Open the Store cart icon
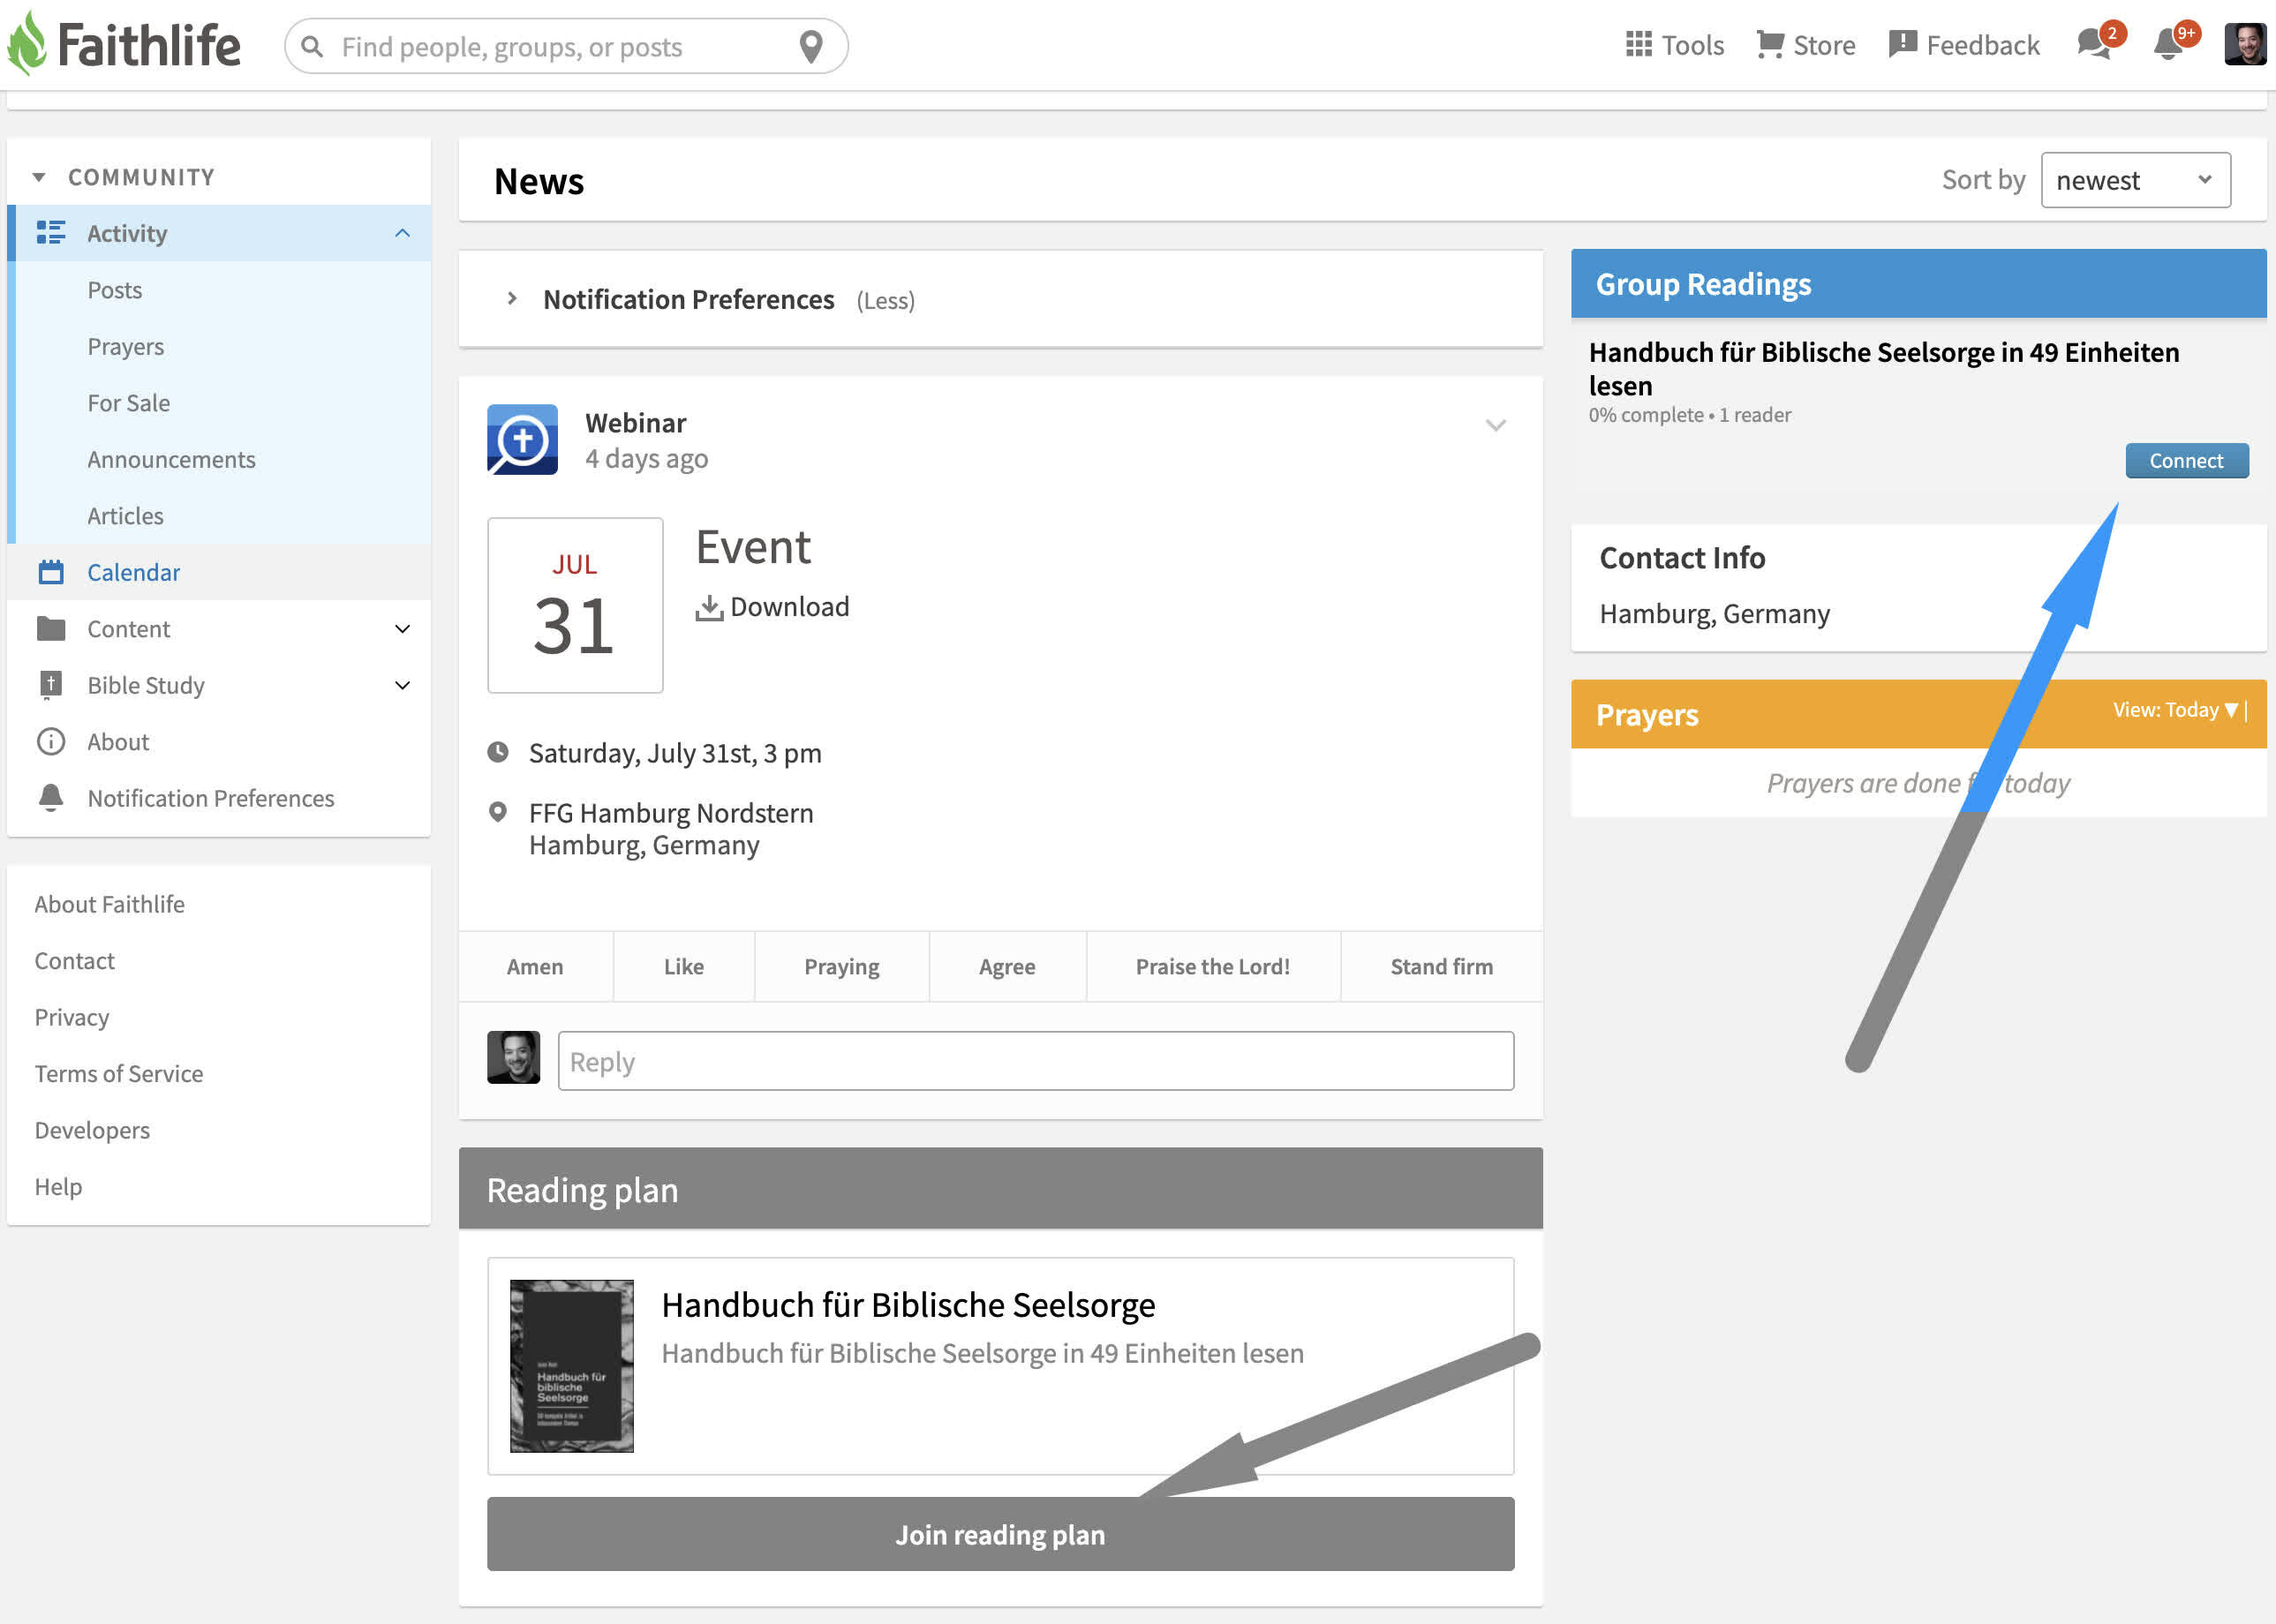This screenshot has width=2276, height=1624. (x=1770, y=44)
